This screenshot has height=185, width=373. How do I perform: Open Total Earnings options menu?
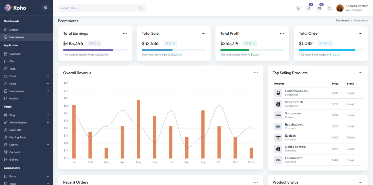click(x=125, y=33)
